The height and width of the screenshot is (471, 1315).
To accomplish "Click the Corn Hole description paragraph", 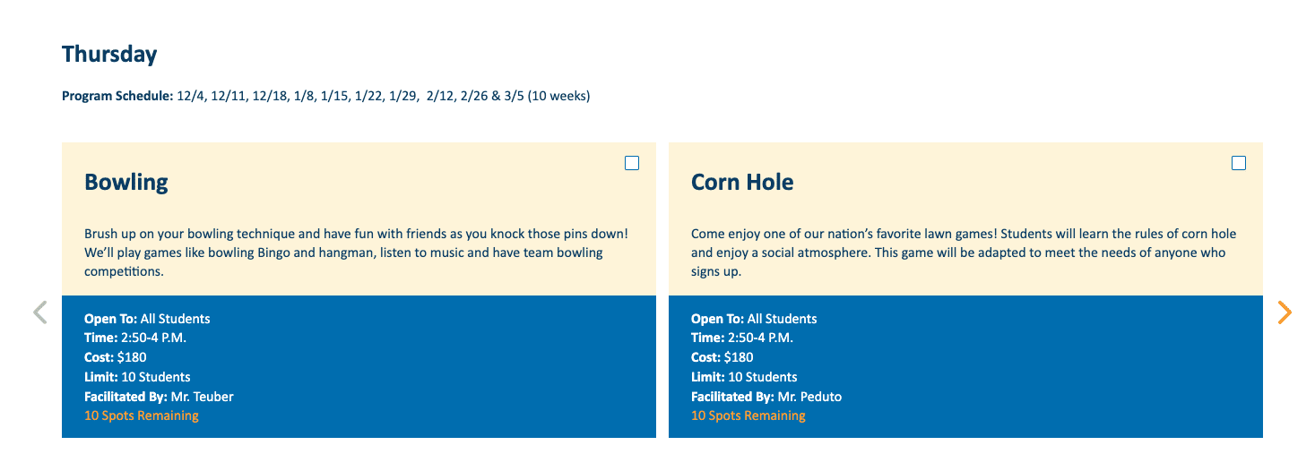I will [x=963, y=253].
